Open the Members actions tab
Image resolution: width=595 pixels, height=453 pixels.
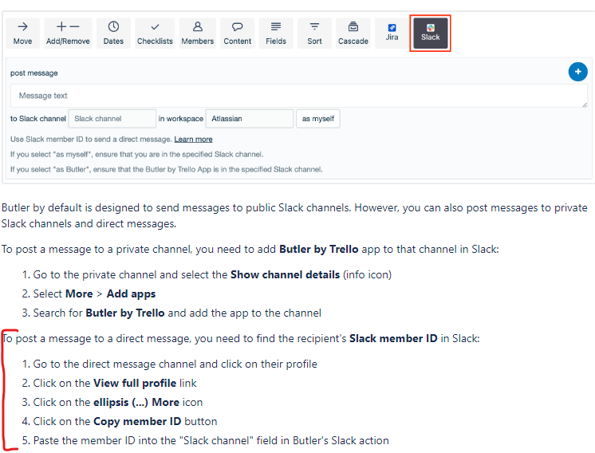[197, 33]
